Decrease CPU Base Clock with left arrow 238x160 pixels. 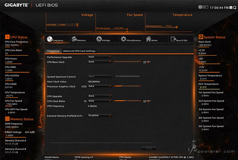[x=114, y=62]
